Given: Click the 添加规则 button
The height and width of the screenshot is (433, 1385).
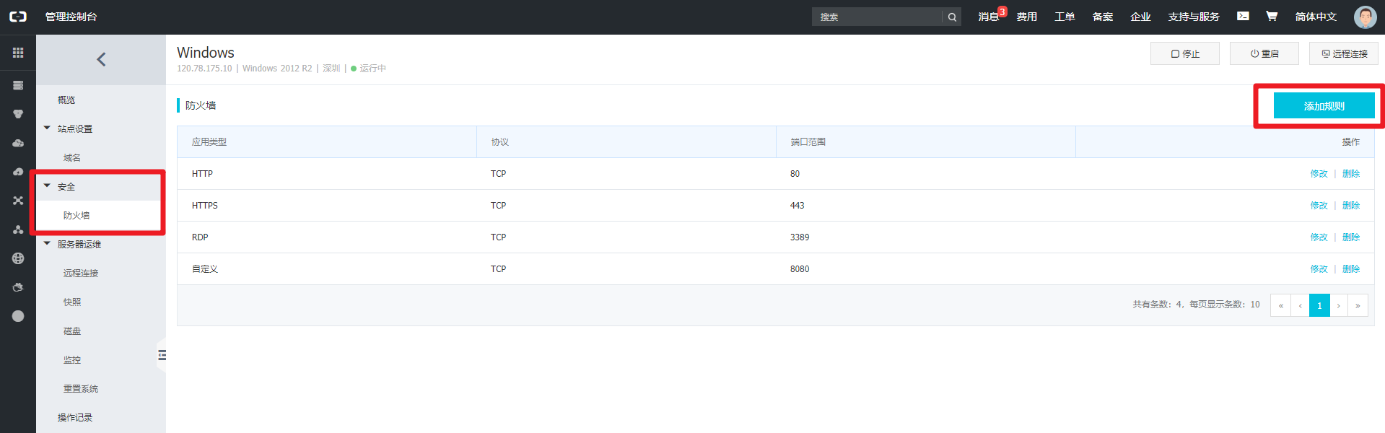Looking at the screenshot, I should pos(1324,105).
